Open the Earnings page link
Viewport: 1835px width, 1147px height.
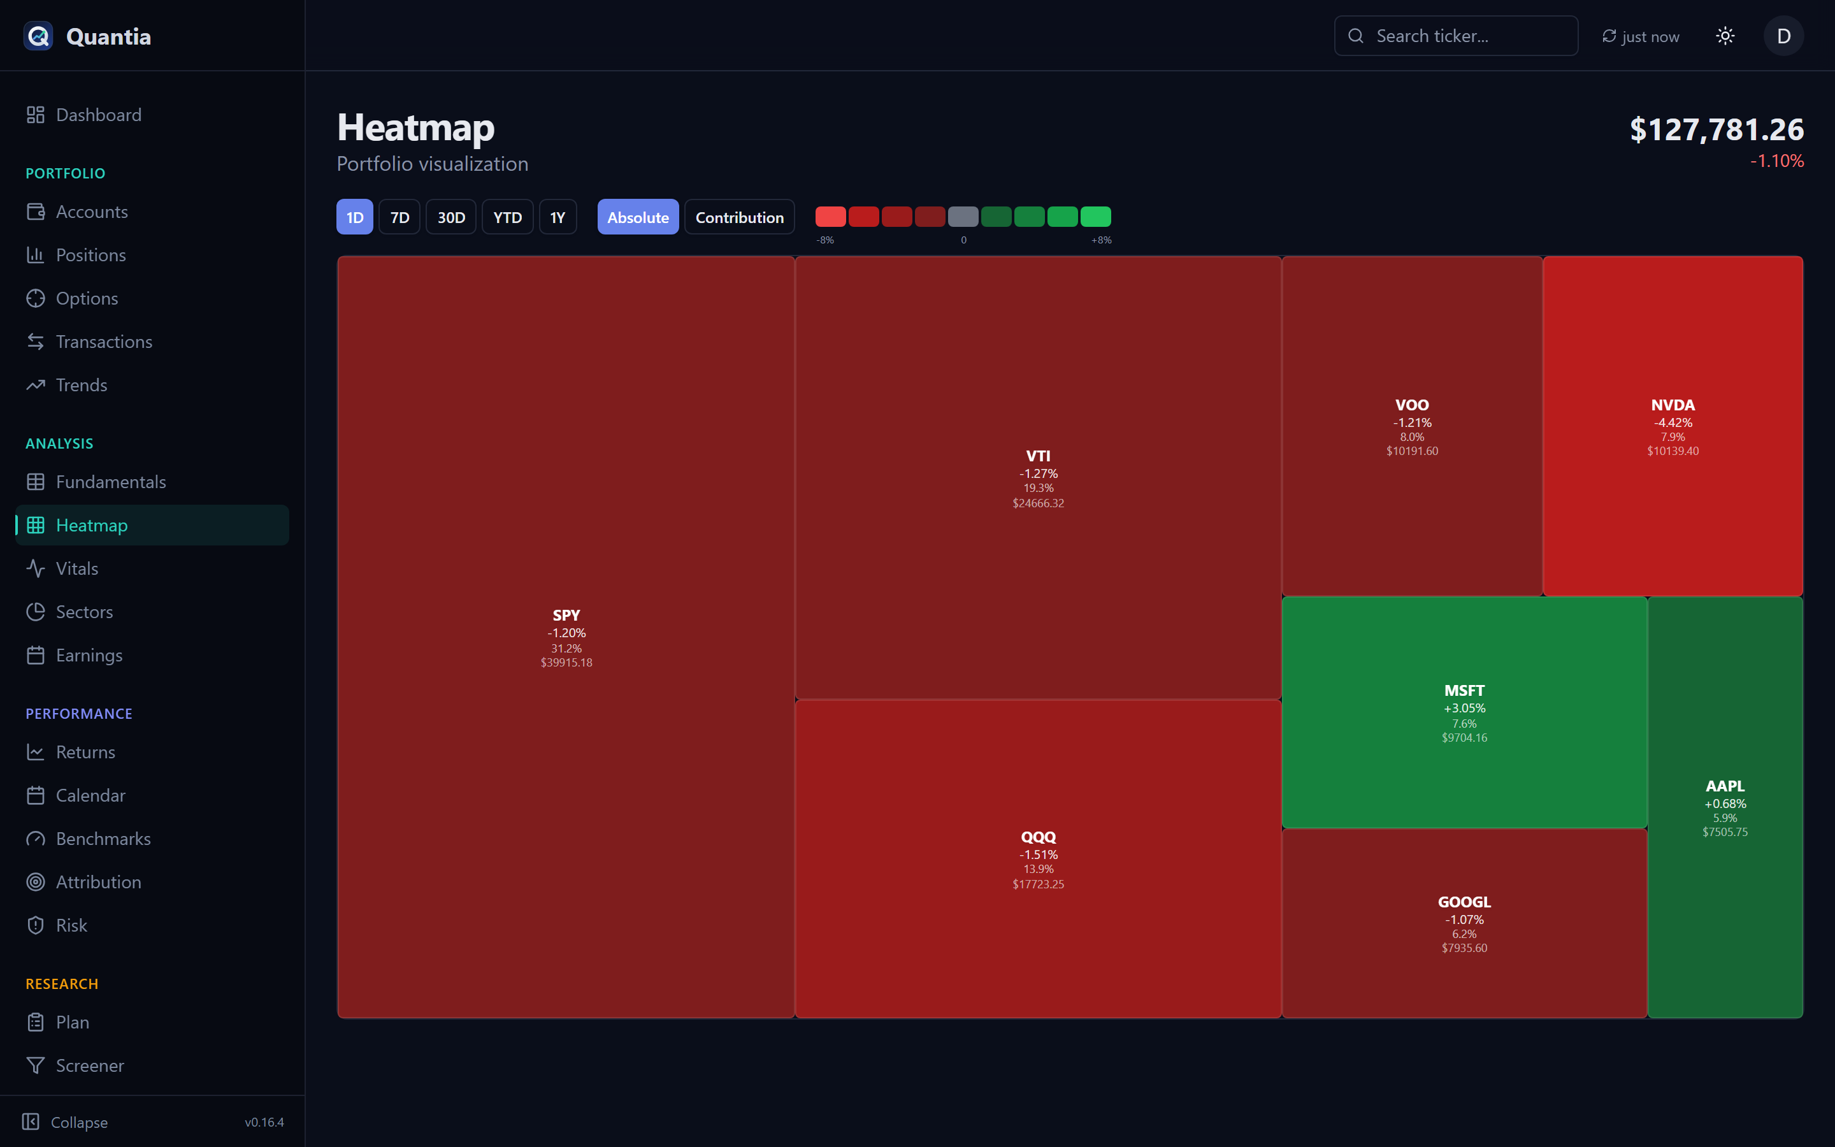click(152, 654)
